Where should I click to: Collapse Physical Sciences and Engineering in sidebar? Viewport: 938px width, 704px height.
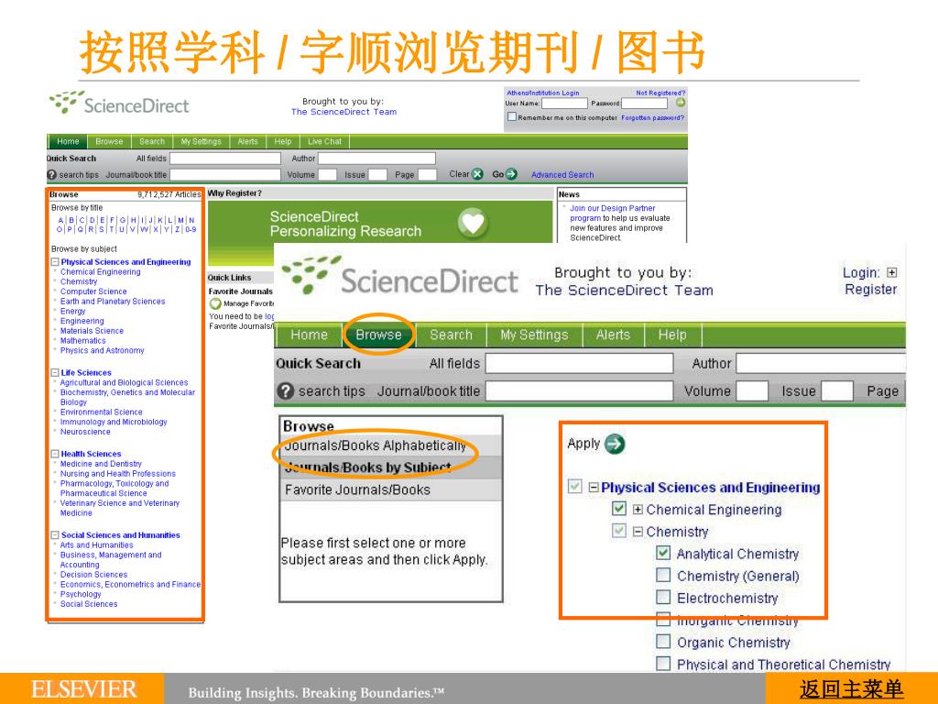pyautogui.click(x=55, y=262)
